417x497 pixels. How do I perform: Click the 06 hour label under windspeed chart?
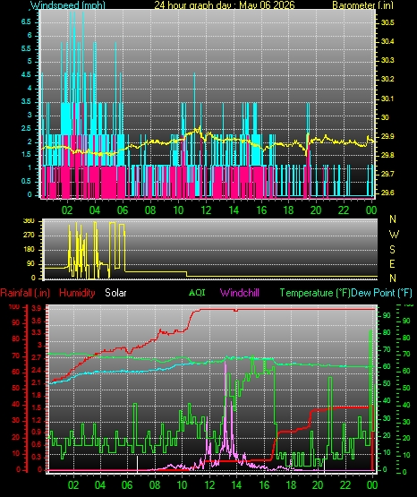123,210
